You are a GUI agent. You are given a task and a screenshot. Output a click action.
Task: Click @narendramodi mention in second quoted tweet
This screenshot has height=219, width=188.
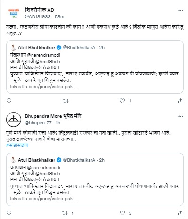[44, 168]
